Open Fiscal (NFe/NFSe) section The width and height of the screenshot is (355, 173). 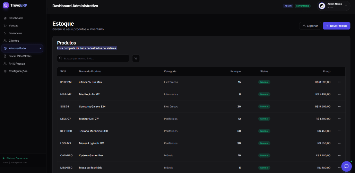pyautogui.click(x=20, y=56)
